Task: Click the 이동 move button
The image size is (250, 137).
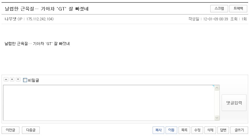Action: coord(171,130)
